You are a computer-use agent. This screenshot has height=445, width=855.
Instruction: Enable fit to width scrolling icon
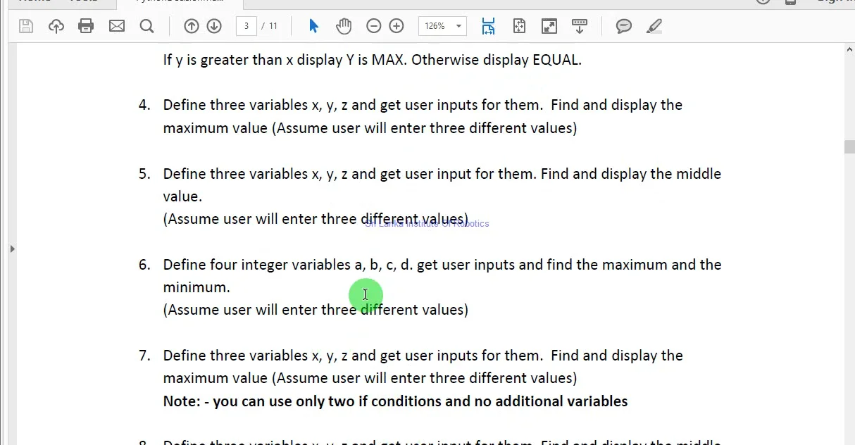489,26
